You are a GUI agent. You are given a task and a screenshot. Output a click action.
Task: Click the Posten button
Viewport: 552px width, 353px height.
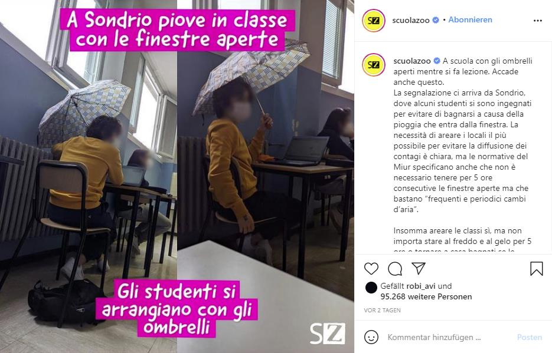coord(530,337)
